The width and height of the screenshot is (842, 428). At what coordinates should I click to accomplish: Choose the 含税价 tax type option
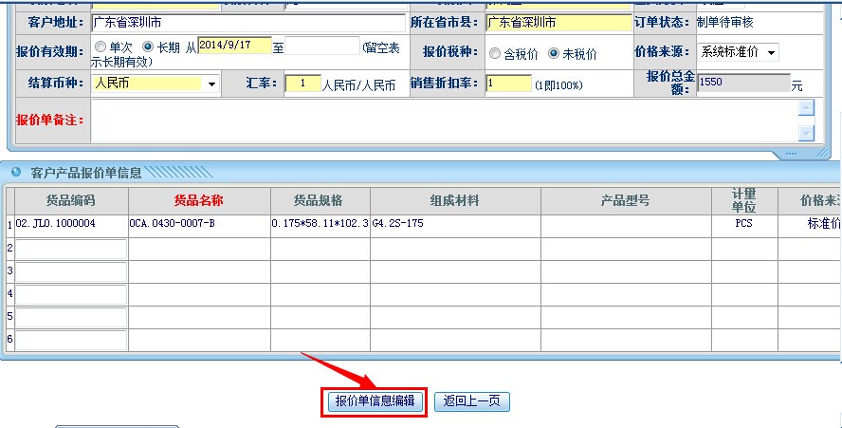495,54
